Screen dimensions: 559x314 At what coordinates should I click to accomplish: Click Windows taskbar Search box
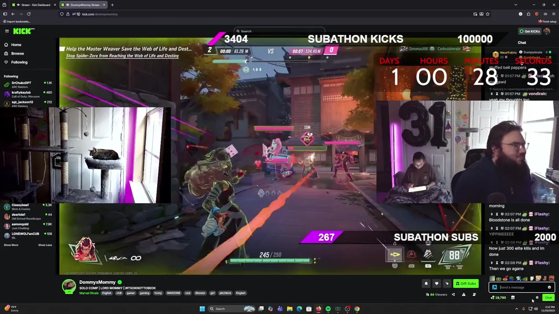click(x=231, y=309)
